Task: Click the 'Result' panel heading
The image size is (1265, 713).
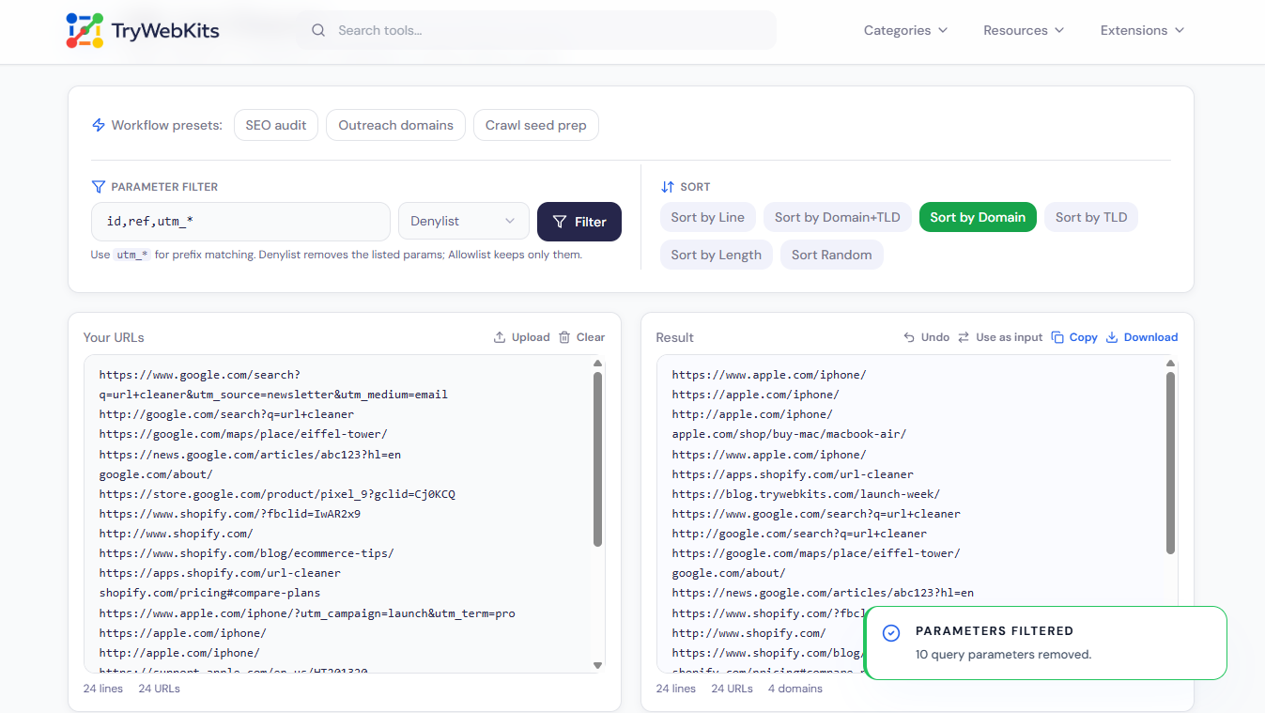Action: click(x=674, y=337)
